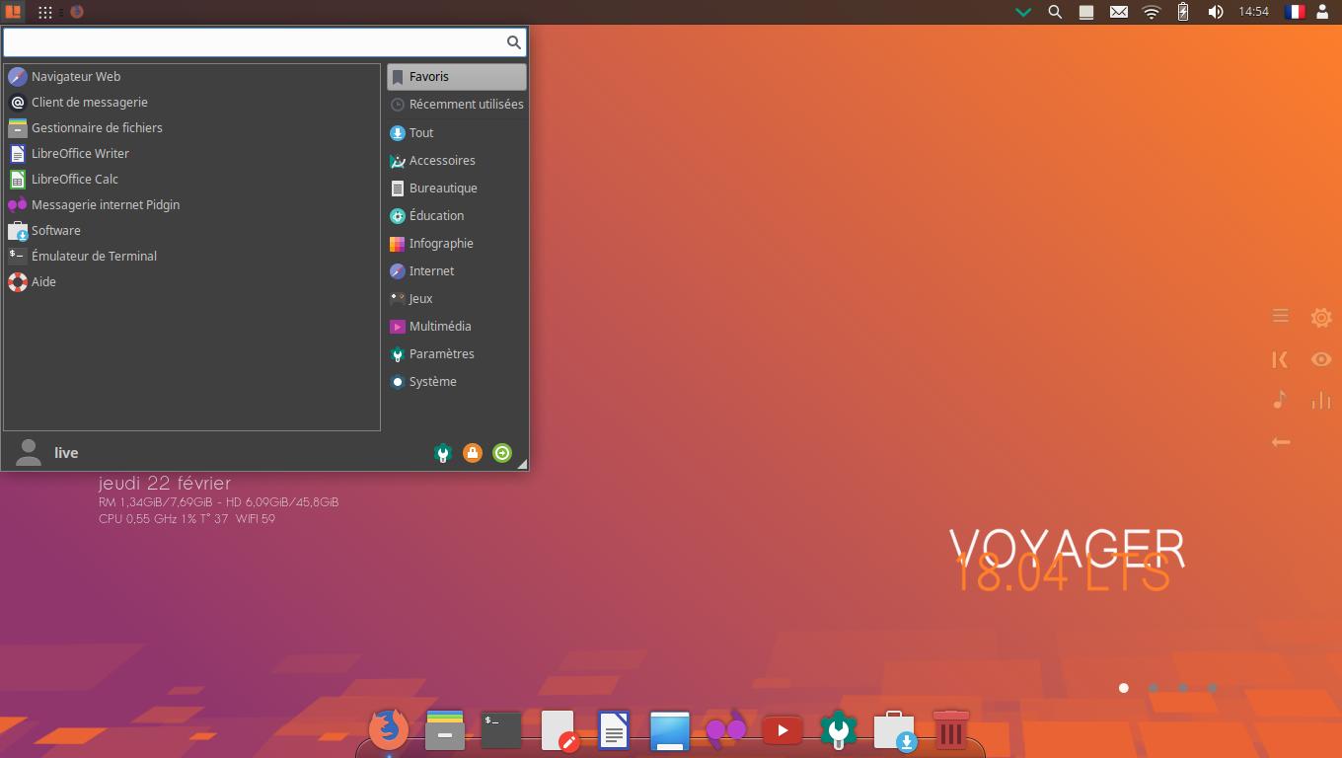
Task: Click the 14:54 clock
Action: click(1253, 12)
